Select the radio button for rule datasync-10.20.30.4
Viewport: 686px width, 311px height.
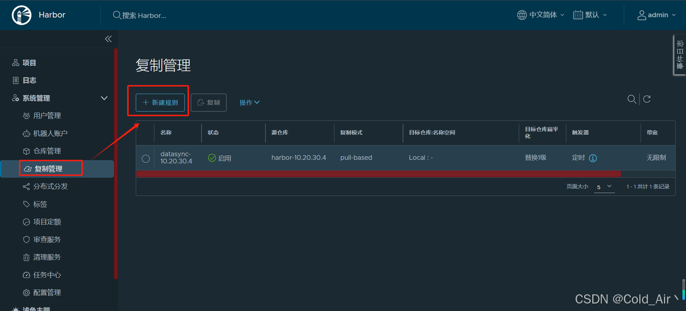145,158
